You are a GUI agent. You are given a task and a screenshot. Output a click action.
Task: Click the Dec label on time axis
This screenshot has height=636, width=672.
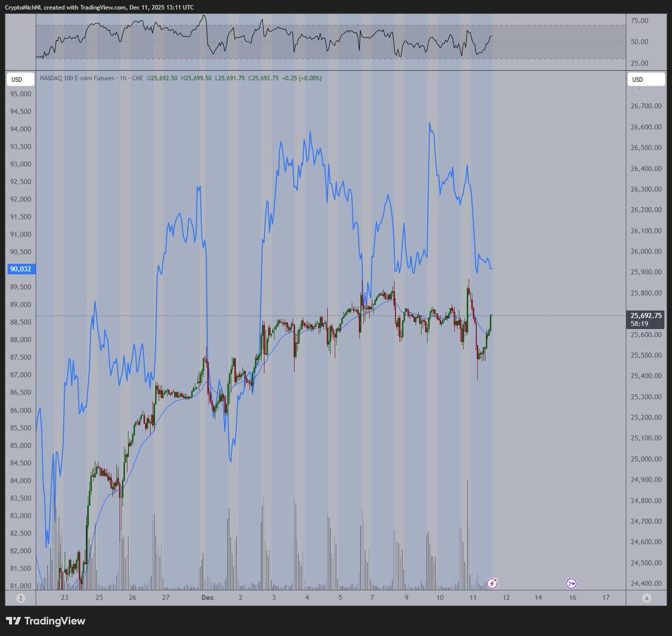pyautogui.click(x=207, y=598)
